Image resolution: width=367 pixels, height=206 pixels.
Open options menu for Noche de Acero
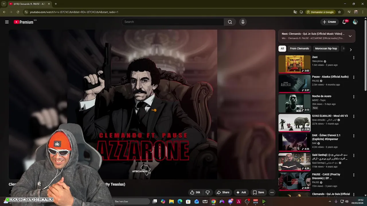tap(354, 97)
